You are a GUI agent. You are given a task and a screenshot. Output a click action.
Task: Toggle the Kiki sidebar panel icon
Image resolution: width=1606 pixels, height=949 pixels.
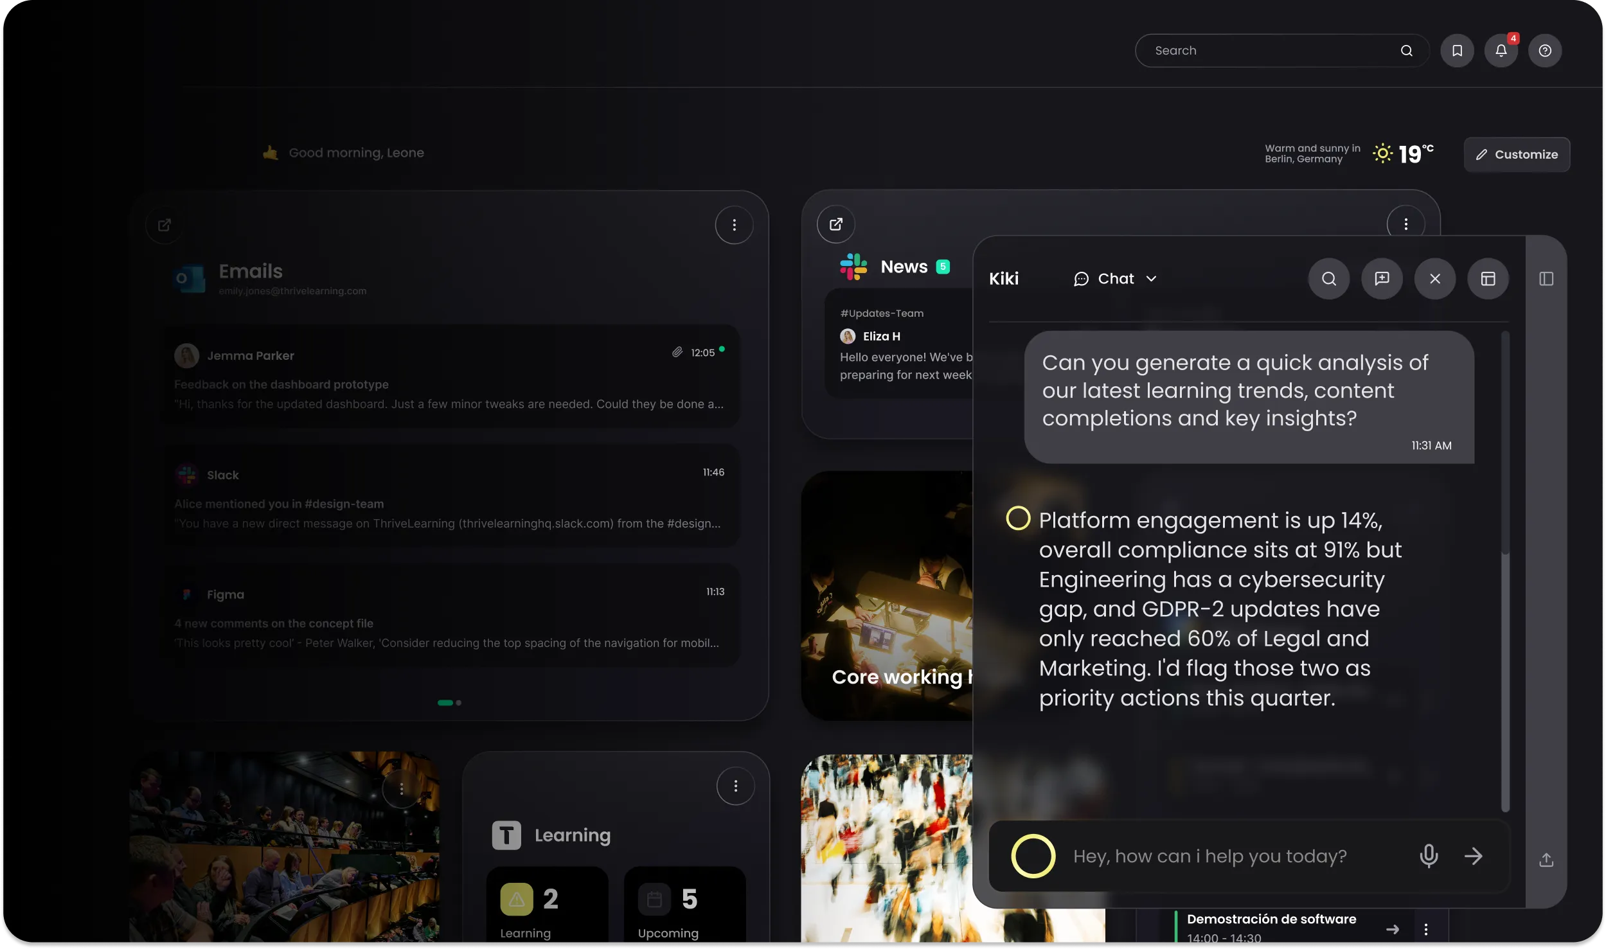(x=1546, y=279)
